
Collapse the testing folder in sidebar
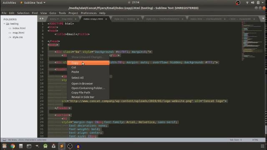(x=5, y=24)
